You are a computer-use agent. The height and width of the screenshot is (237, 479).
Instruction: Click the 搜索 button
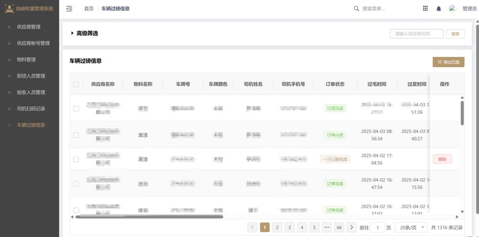coord(455,34)
